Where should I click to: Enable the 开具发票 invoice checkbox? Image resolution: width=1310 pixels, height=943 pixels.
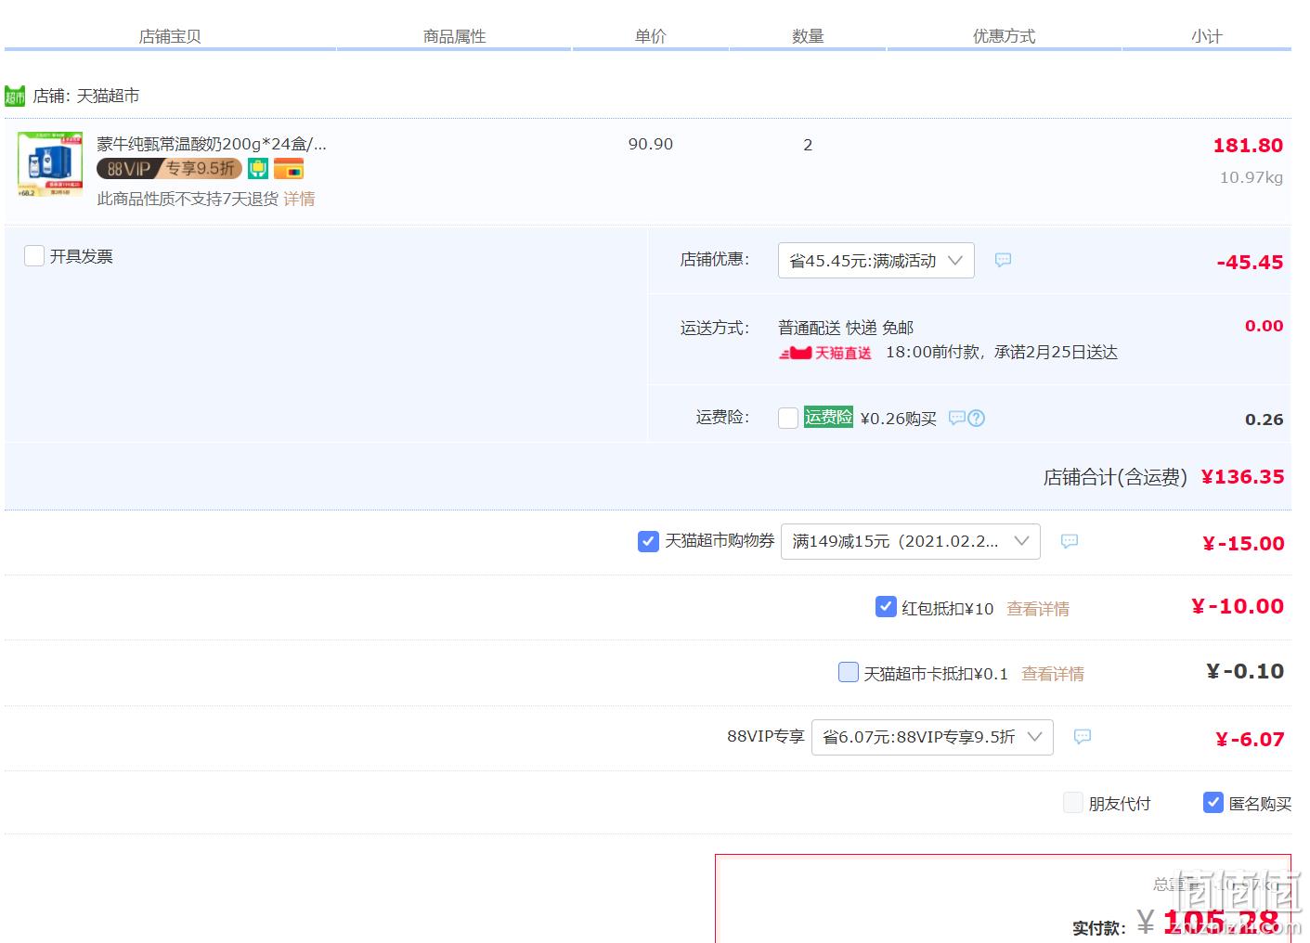click(x=34, y=256)
